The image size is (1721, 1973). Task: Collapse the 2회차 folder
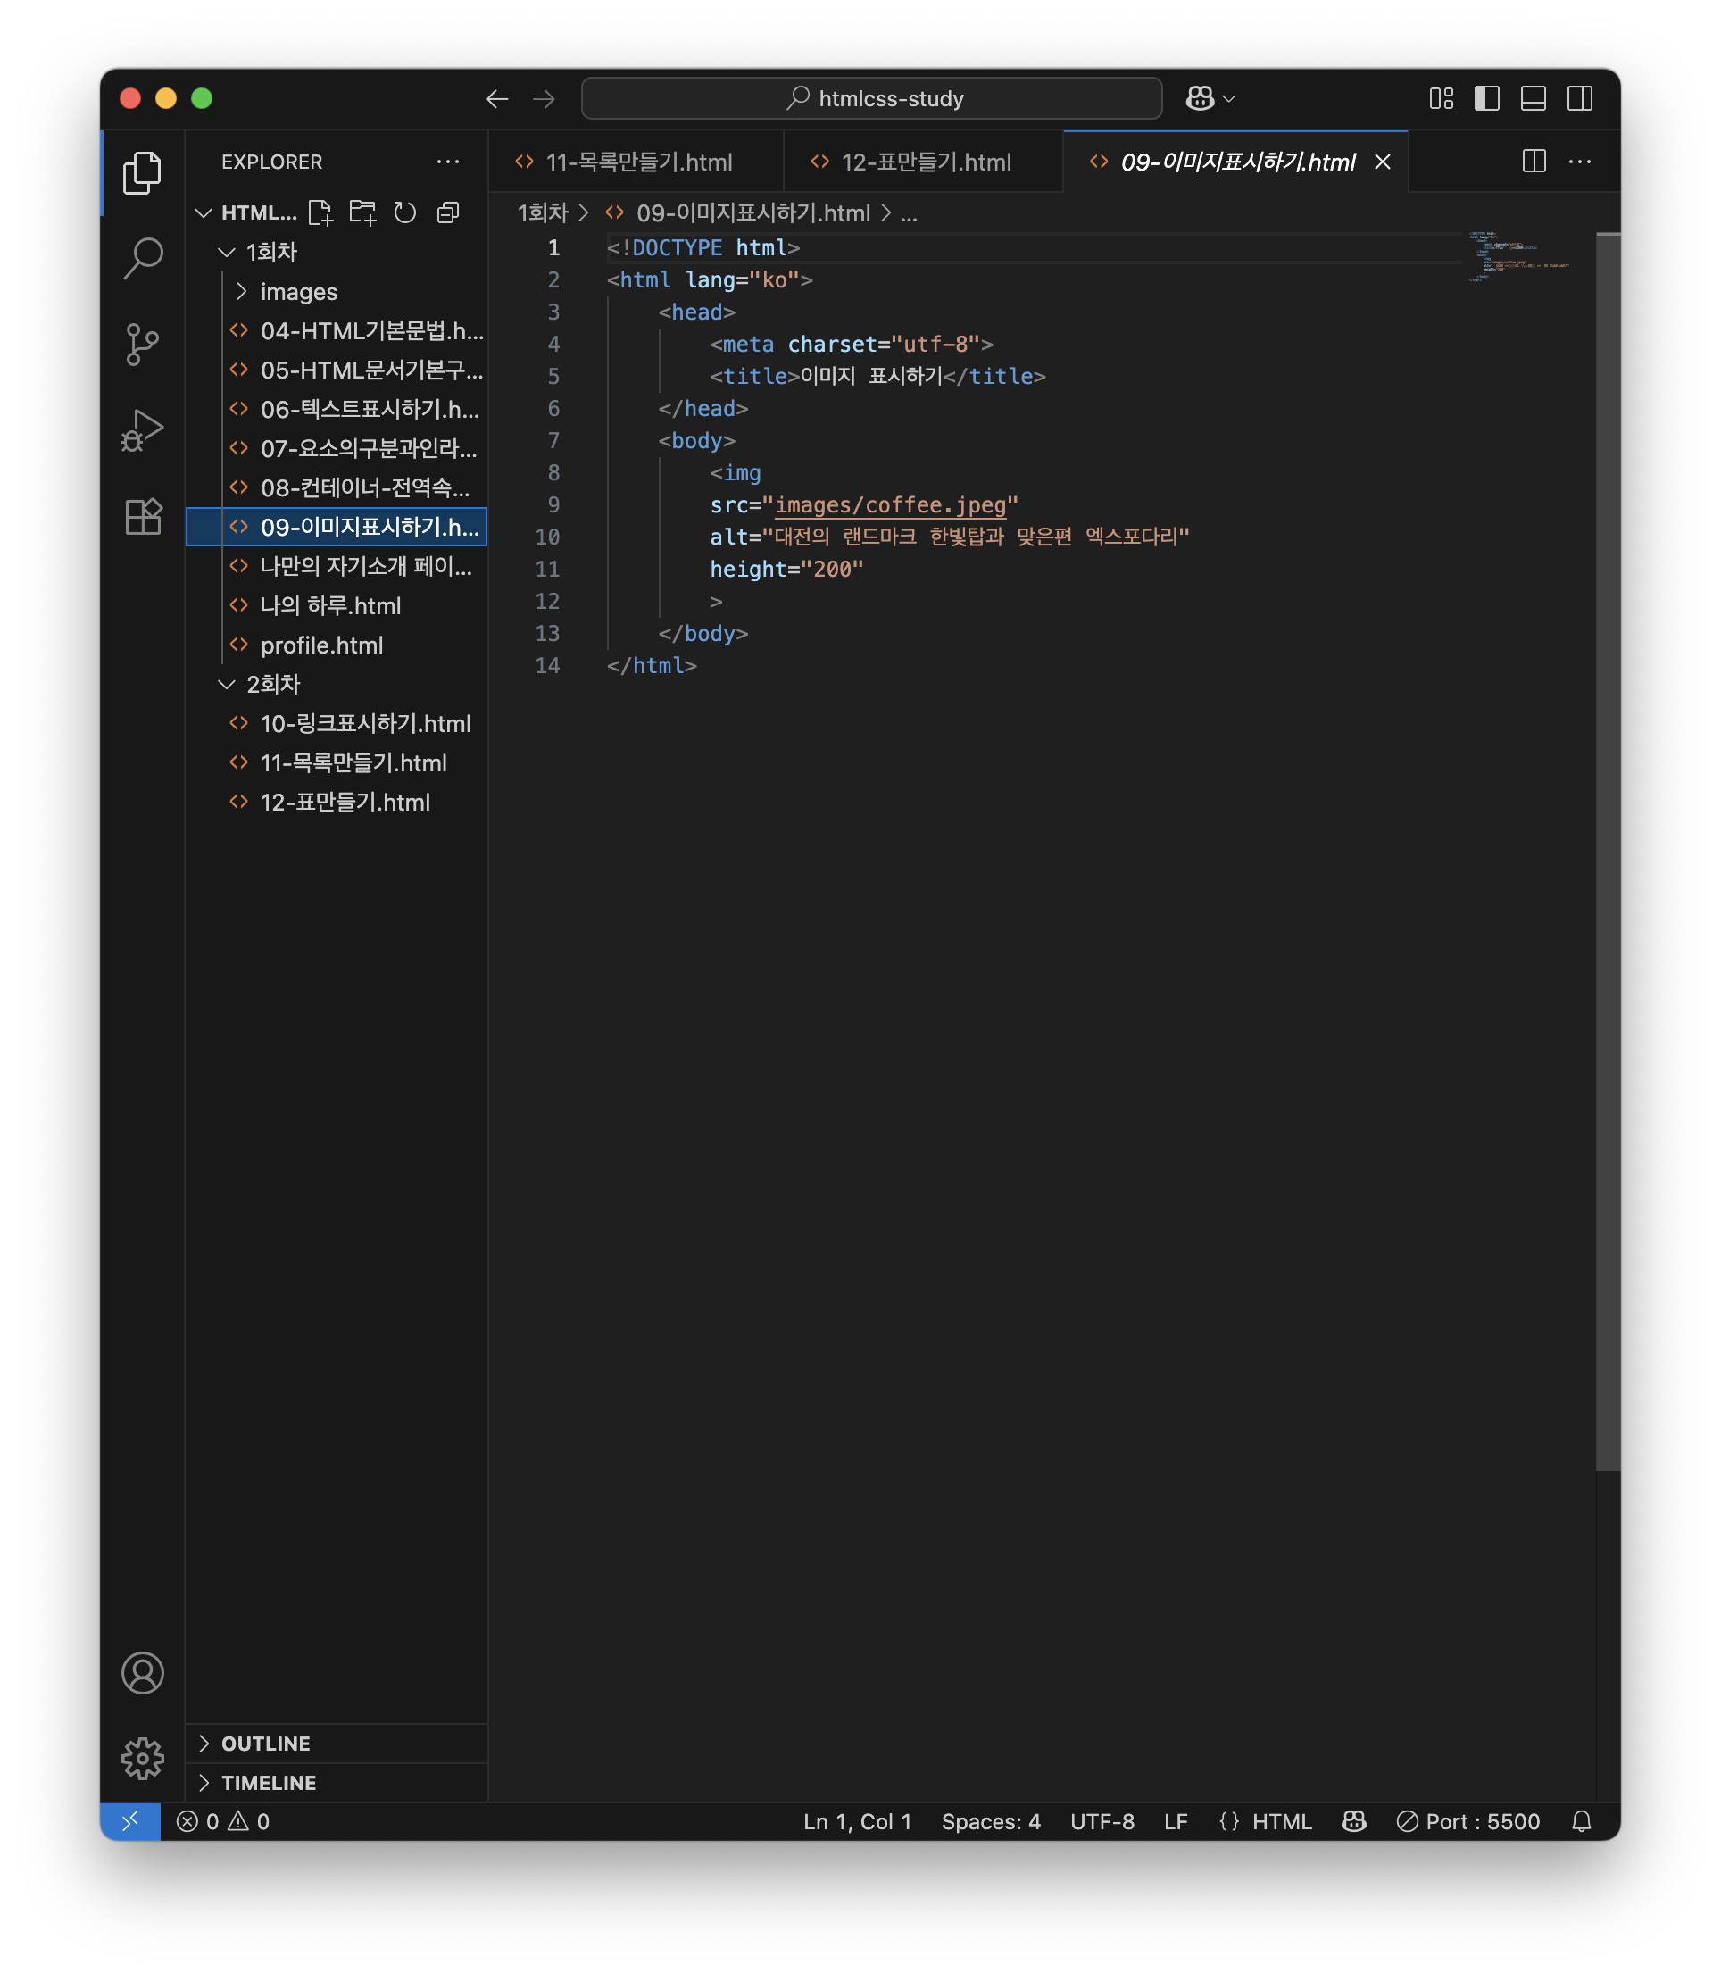pos(273,684)
